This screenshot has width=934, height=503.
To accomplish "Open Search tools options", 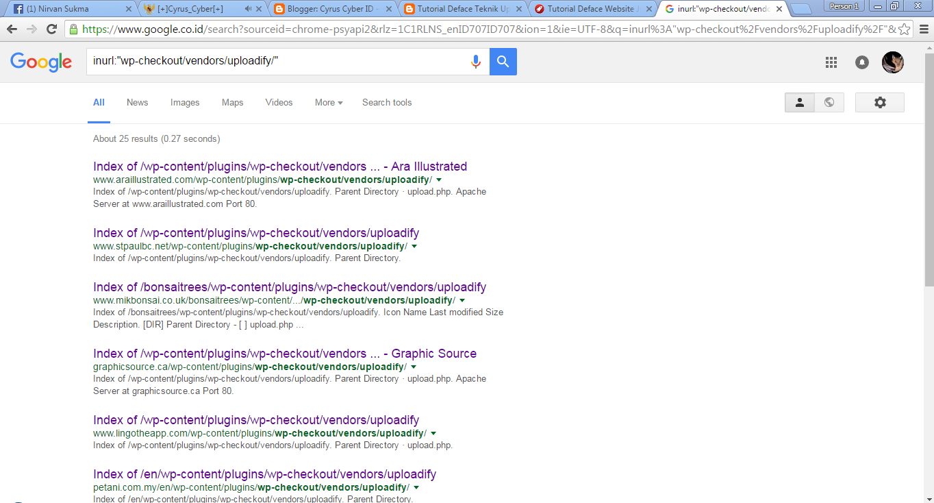I will click(387, 102).
